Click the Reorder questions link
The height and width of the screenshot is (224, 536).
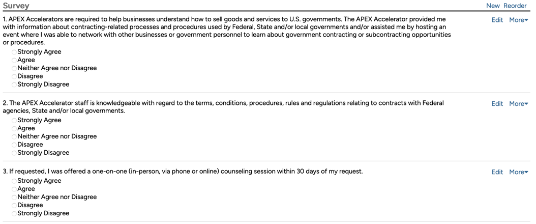515,6
